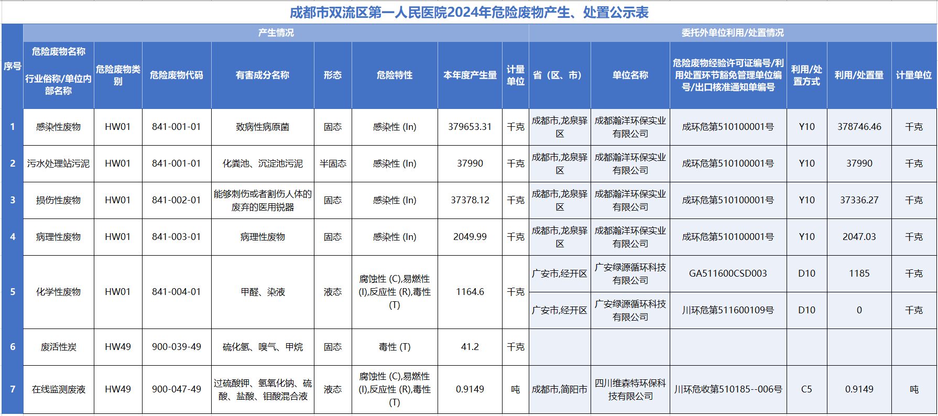Click the code cell 900-047-49
This screenshot has width=938, height=416.
(x=177, y=389)
